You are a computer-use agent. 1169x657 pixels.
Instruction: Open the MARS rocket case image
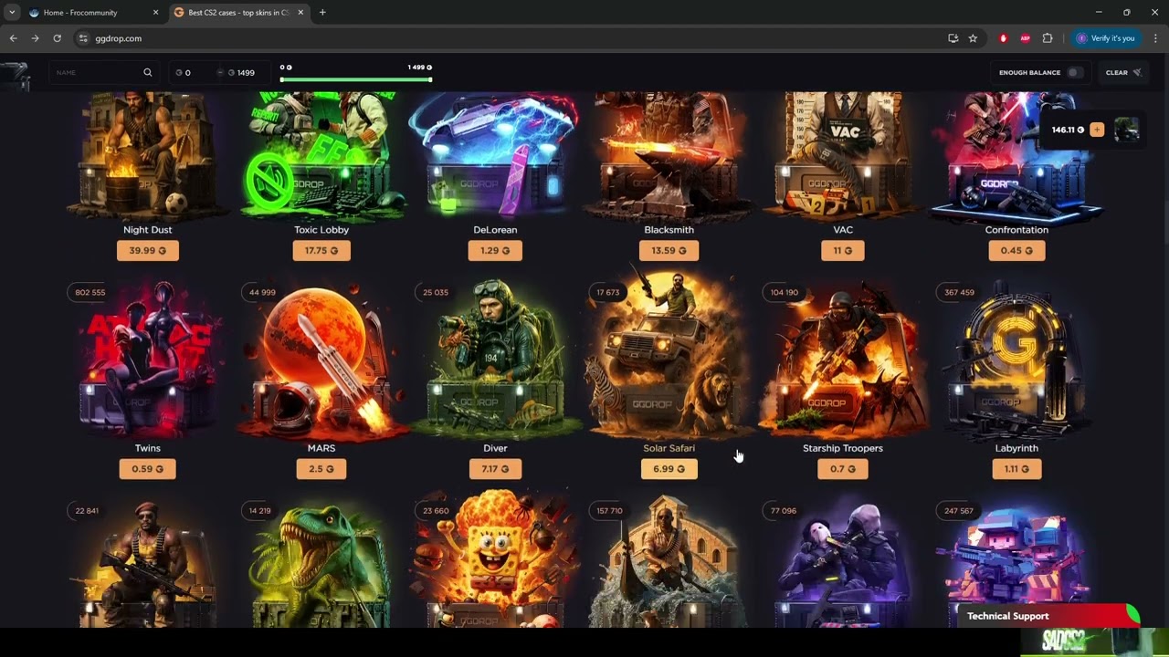tap(321, 360)
